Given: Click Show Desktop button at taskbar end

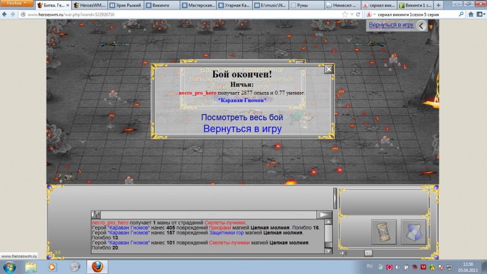Looking at the screenshot, I should click(484, 267).
